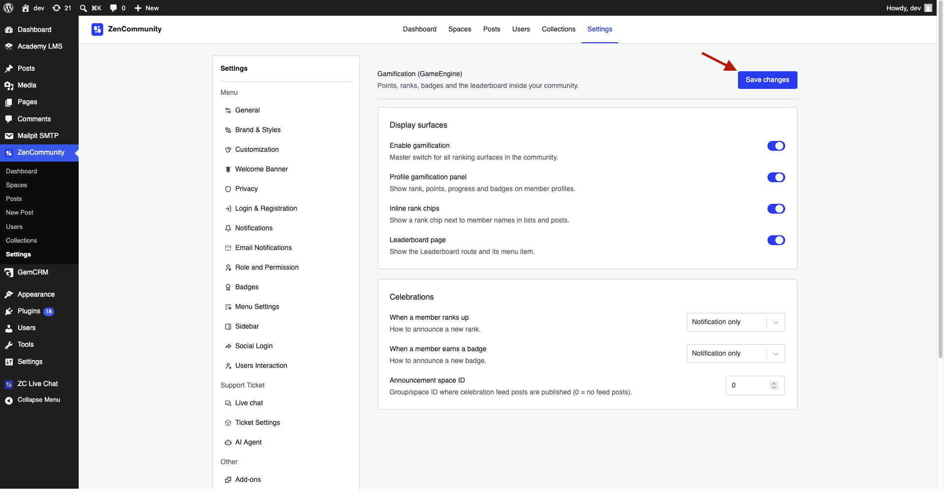
Task: Open the dev site home icon
Action: (x=26, y=8)
